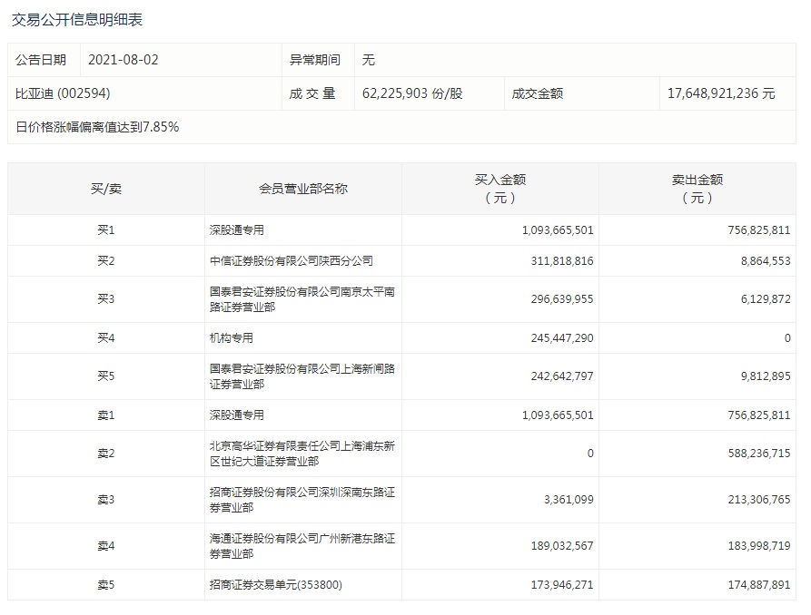Select 北京高华证券 上海浦东新区世纪大道 branch name
The height and width of the screenshot is (615, 811).
(302, 454)
